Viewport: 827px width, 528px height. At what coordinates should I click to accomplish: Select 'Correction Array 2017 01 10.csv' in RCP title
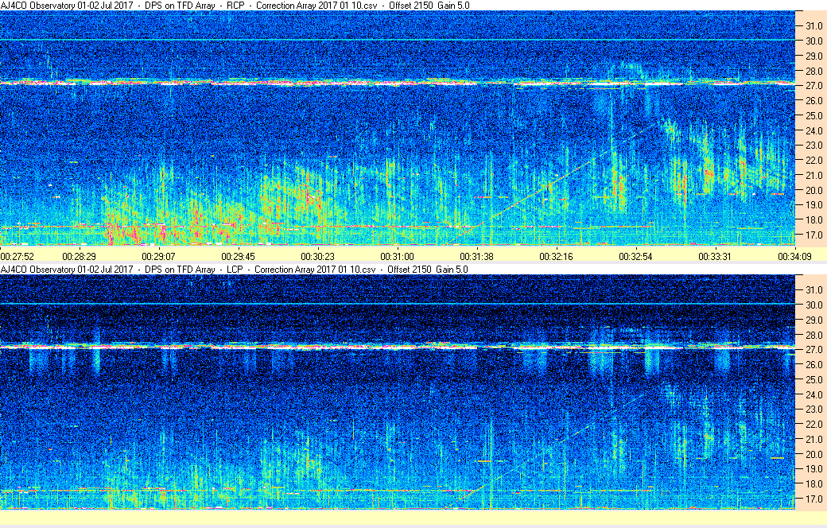tap(316, 6)
